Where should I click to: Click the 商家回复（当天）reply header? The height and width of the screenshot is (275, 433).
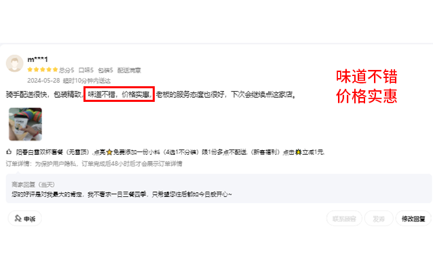(33, 184)
